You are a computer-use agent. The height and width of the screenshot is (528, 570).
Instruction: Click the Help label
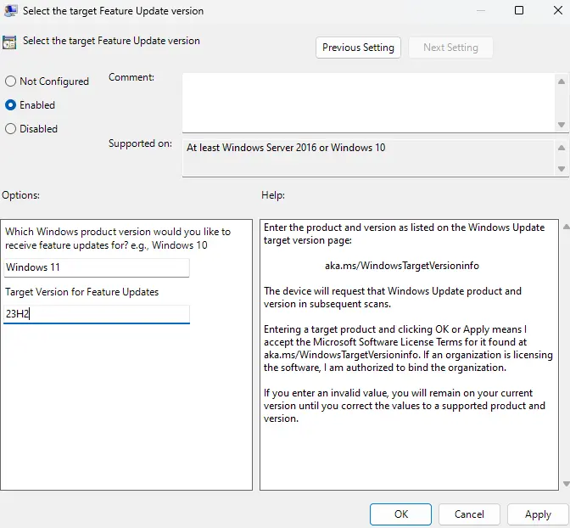click(273, 195)
